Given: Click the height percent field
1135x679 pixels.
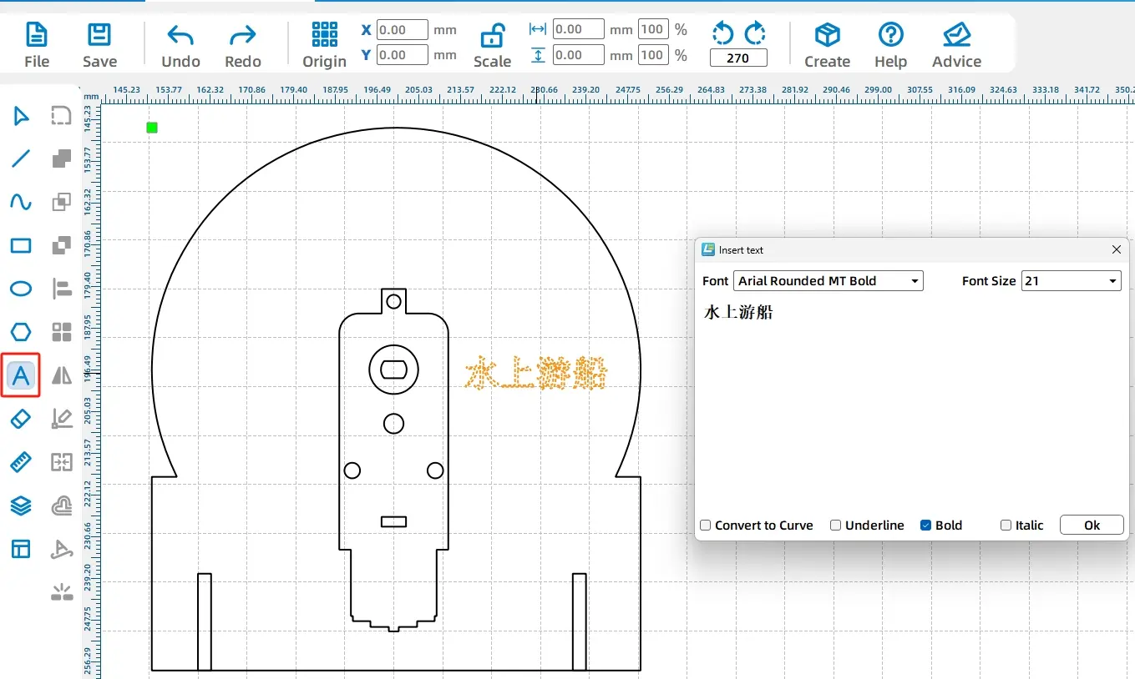Looking at the screenshot, I should pos(652,55).
